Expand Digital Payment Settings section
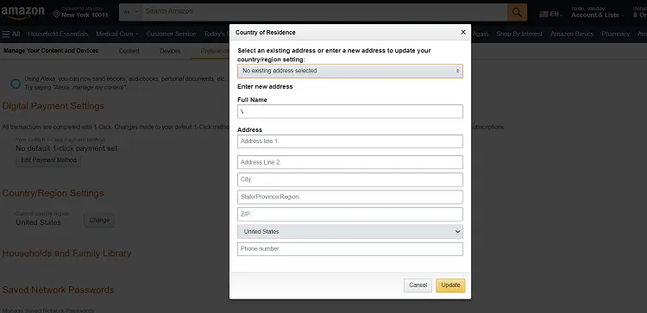Viewport: 647px width, 313px height. (x=53, y=106)
